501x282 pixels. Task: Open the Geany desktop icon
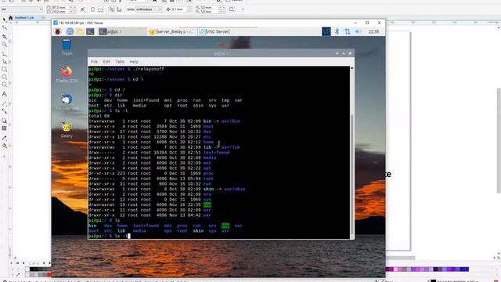[67, 129]
